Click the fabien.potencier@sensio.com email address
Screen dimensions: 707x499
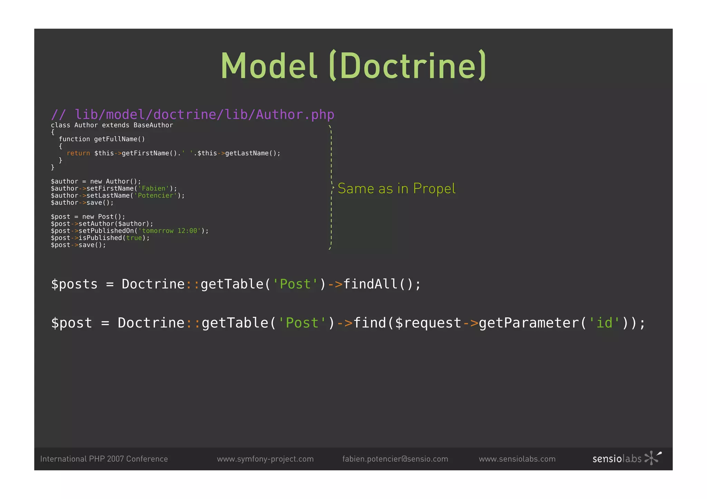(395, 459)
